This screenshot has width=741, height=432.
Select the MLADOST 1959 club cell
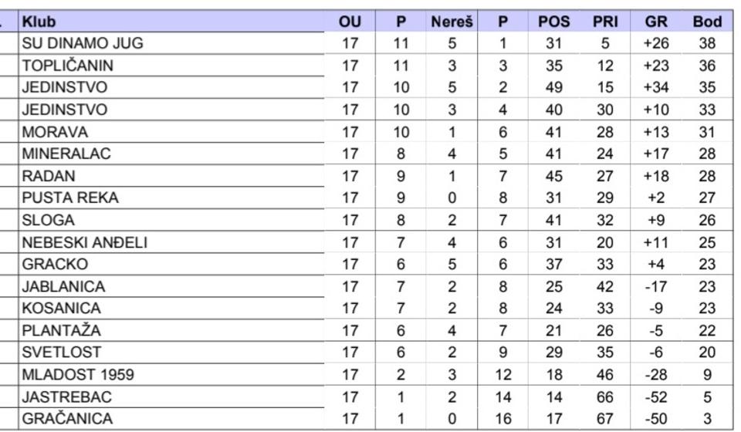(x=78, y=375)
